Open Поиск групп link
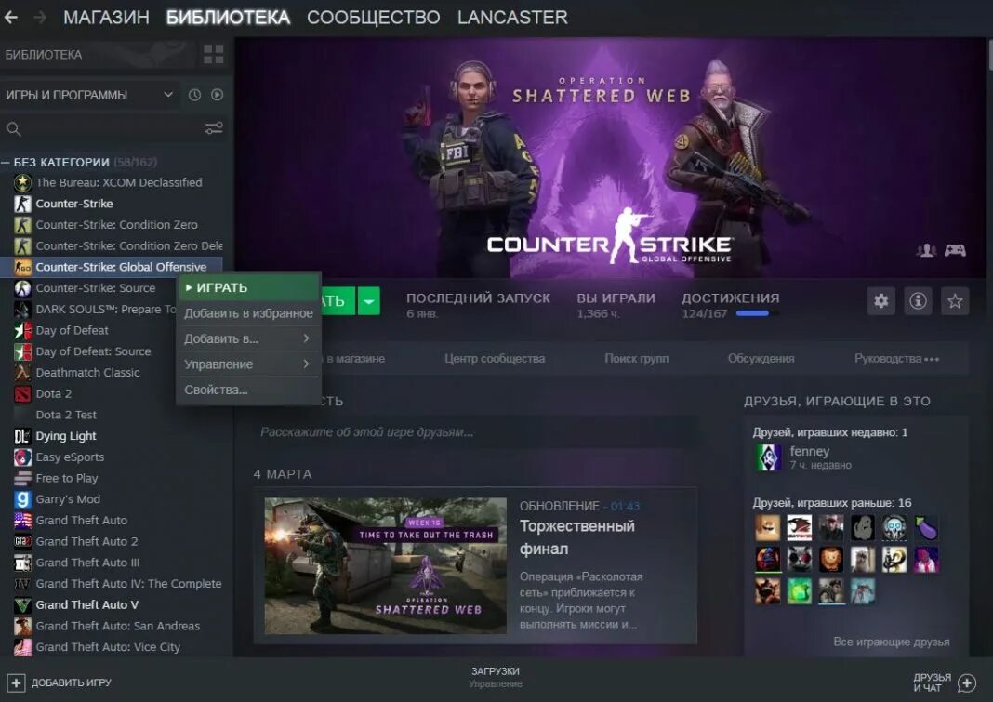993x702 pixels. (x=637, y=359)
